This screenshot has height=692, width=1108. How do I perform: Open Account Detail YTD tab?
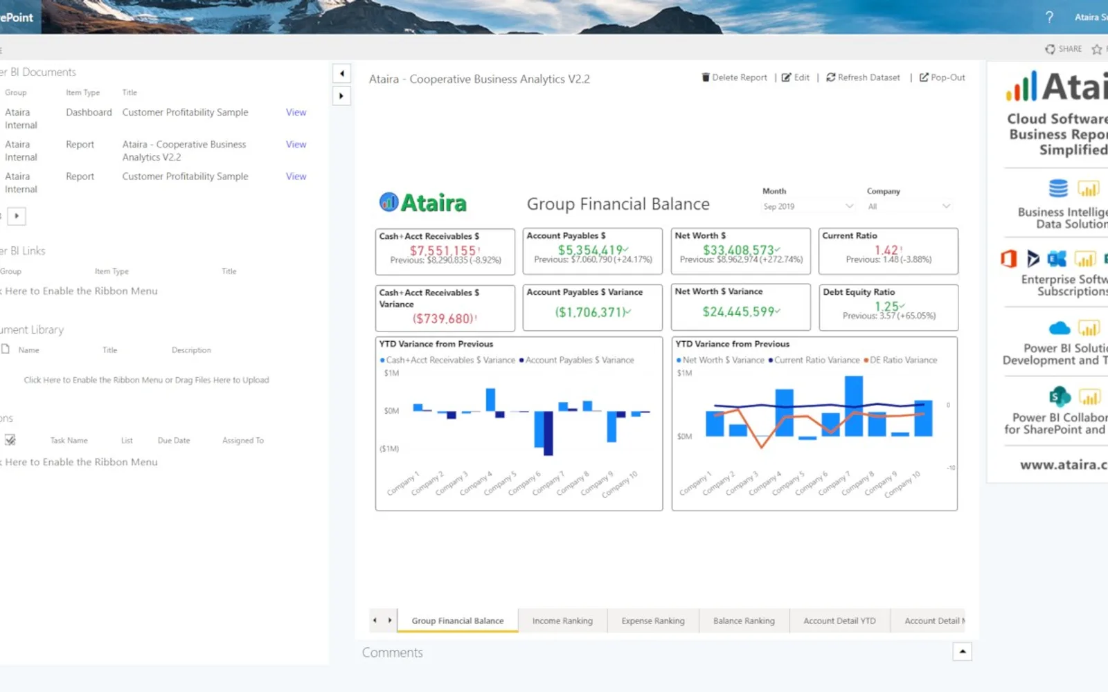point(839,621)
